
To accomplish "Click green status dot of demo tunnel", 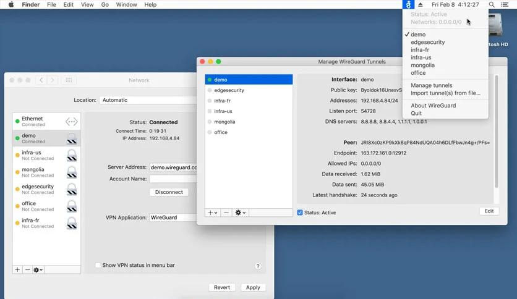I will point(210,80).
